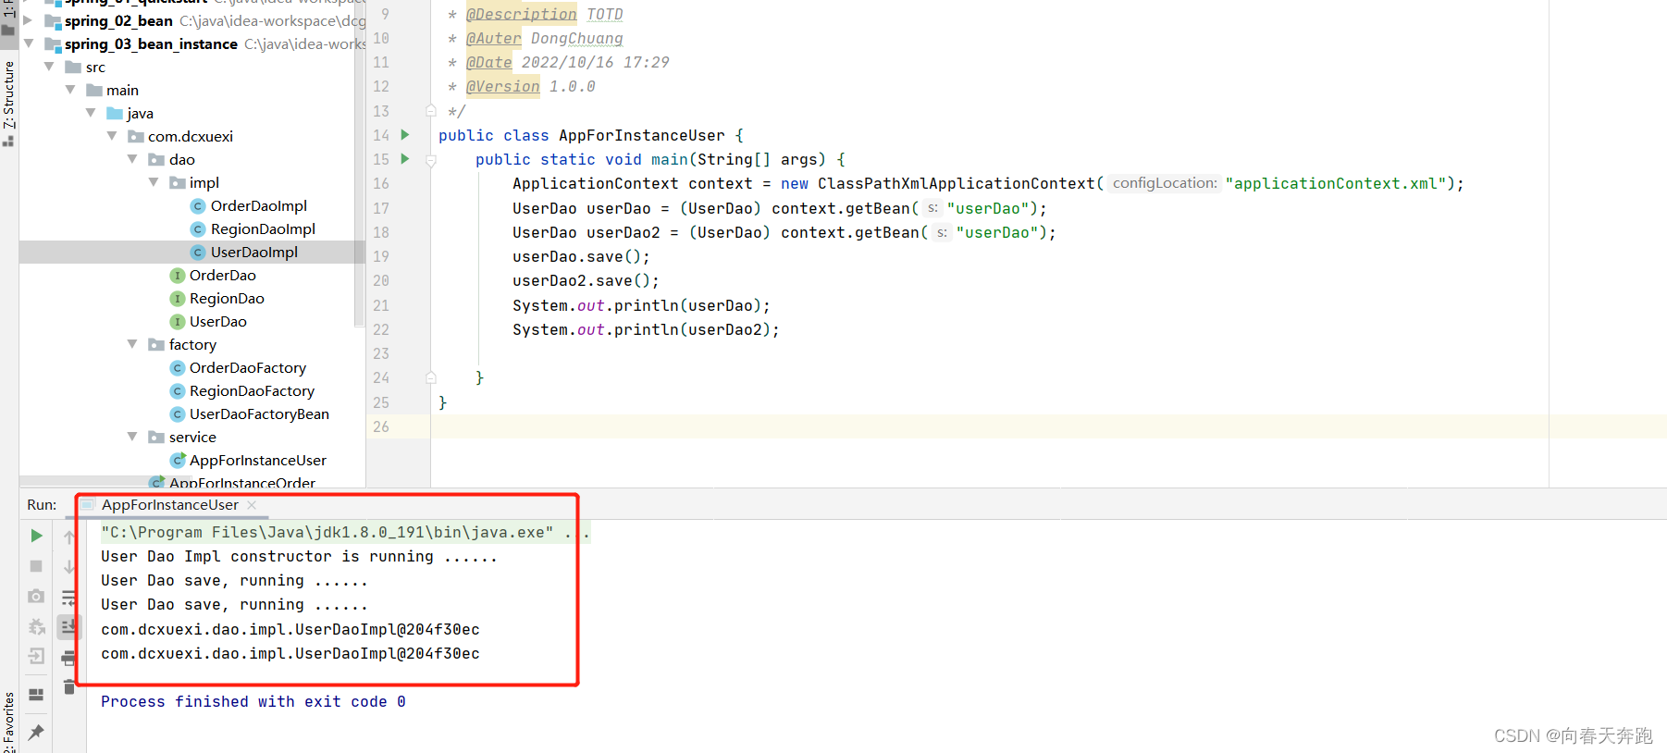Collapse the dao package

(132, 159)
